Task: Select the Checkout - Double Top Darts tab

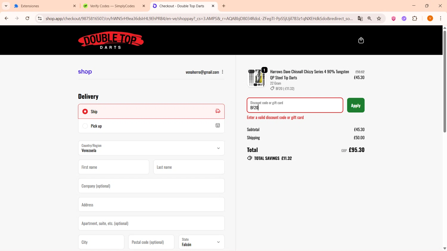Action: point(184,6)
